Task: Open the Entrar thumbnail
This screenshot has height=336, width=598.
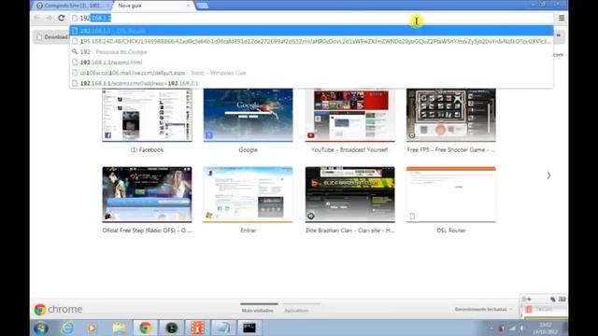Action: (248, 194)
